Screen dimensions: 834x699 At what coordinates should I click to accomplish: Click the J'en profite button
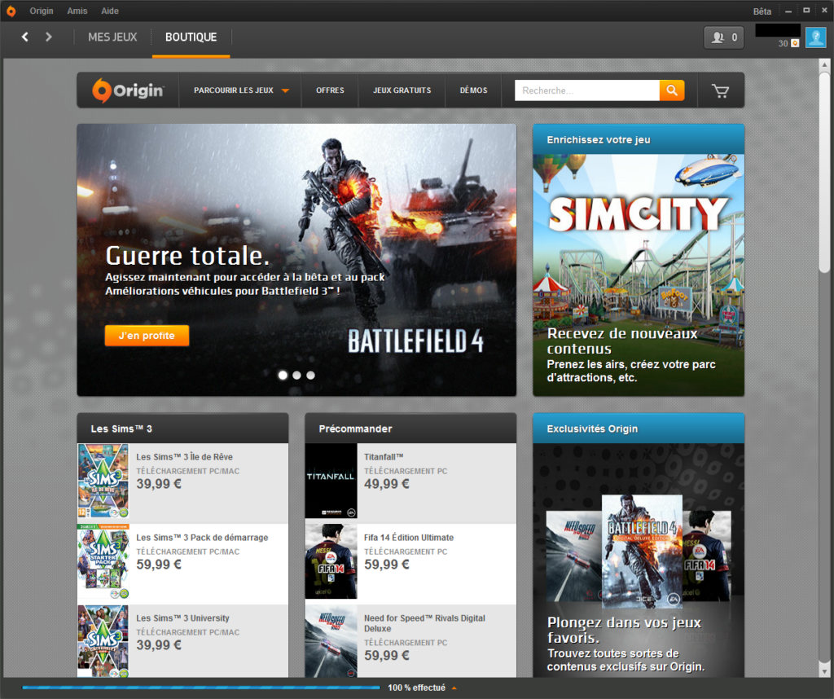click(147, 336)
